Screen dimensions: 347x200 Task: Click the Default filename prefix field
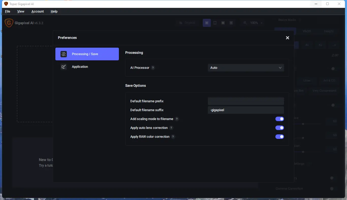[x=246, y=101]
